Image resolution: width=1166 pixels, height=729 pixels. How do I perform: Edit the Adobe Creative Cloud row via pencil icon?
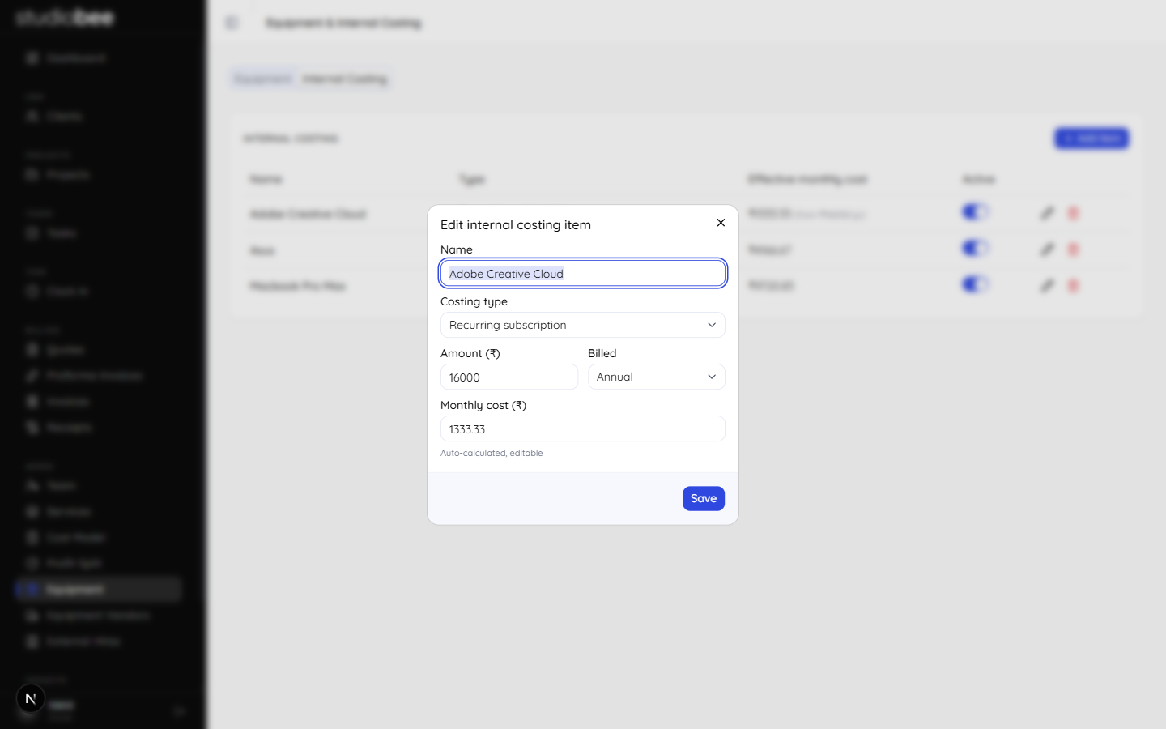pos(1047,213)
